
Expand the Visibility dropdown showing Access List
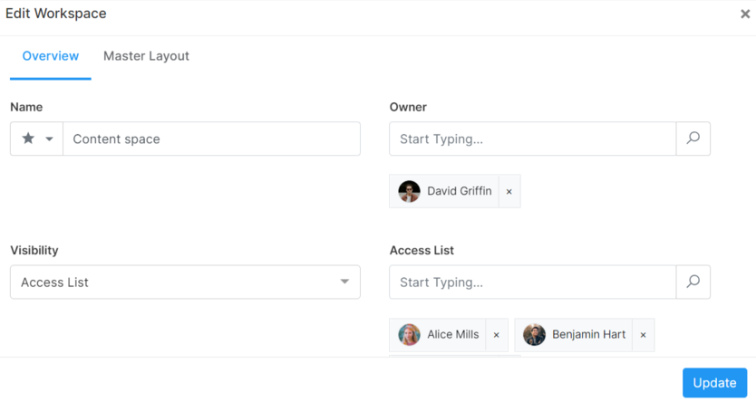pos(185,282)
